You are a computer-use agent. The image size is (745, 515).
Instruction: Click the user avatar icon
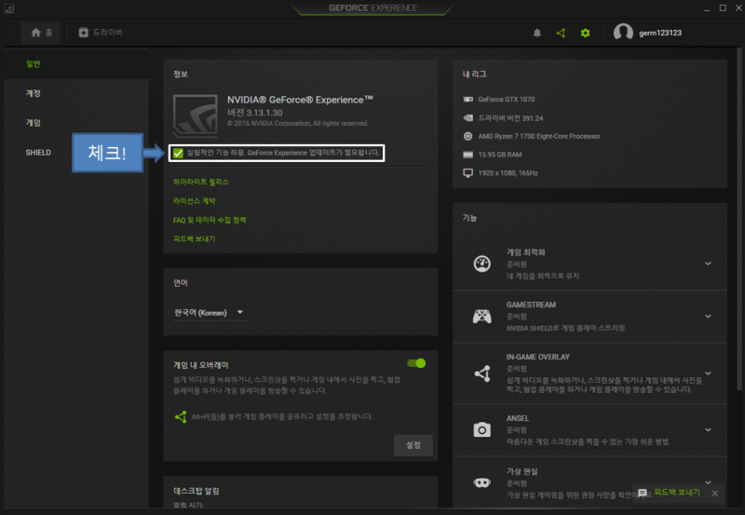623,33
